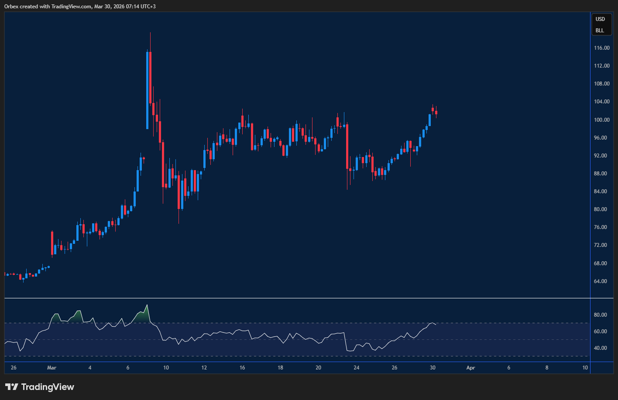The width and height of the screenshot is (618, 400).
Task: Expand the Apr label on date axis
Action: pyautogui.click(x=470, y=368)
